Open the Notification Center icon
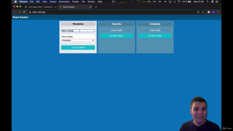 tap(217, 1)
